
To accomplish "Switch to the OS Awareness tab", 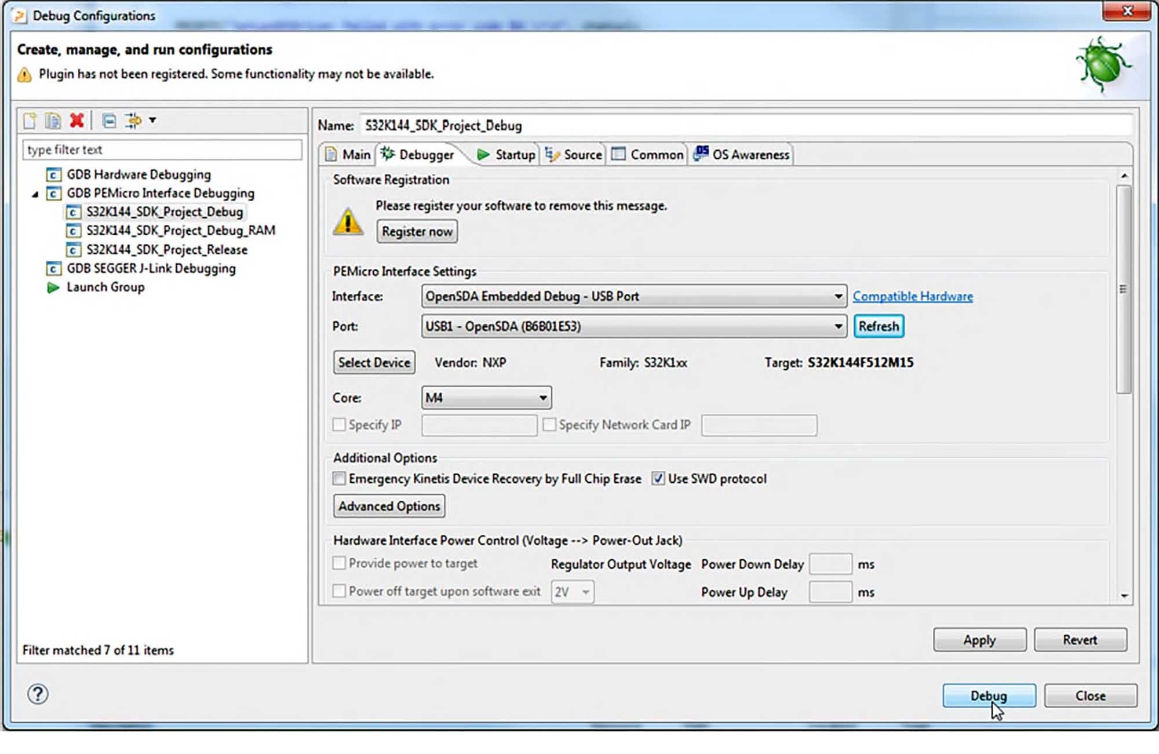I will pos(742,155).
